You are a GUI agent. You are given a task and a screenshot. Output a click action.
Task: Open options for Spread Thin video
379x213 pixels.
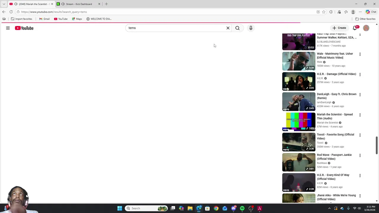pyautogui.click(x=360, y=115)
